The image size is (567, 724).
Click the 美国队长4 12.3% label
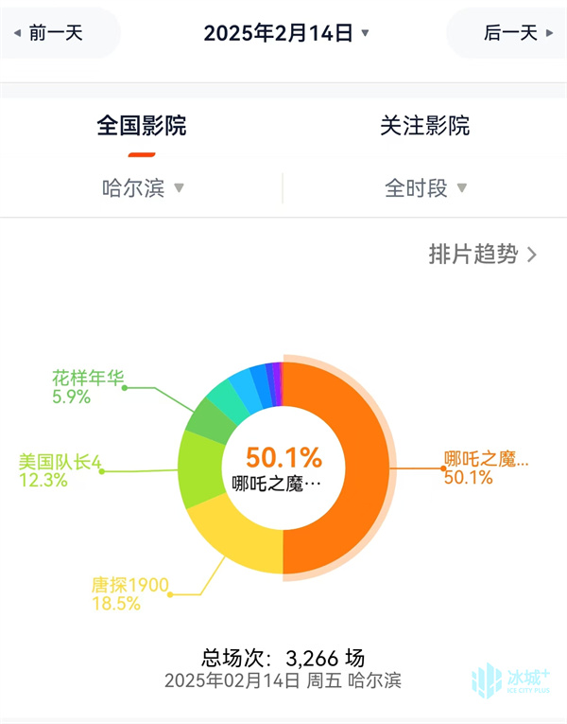(60, 470)
